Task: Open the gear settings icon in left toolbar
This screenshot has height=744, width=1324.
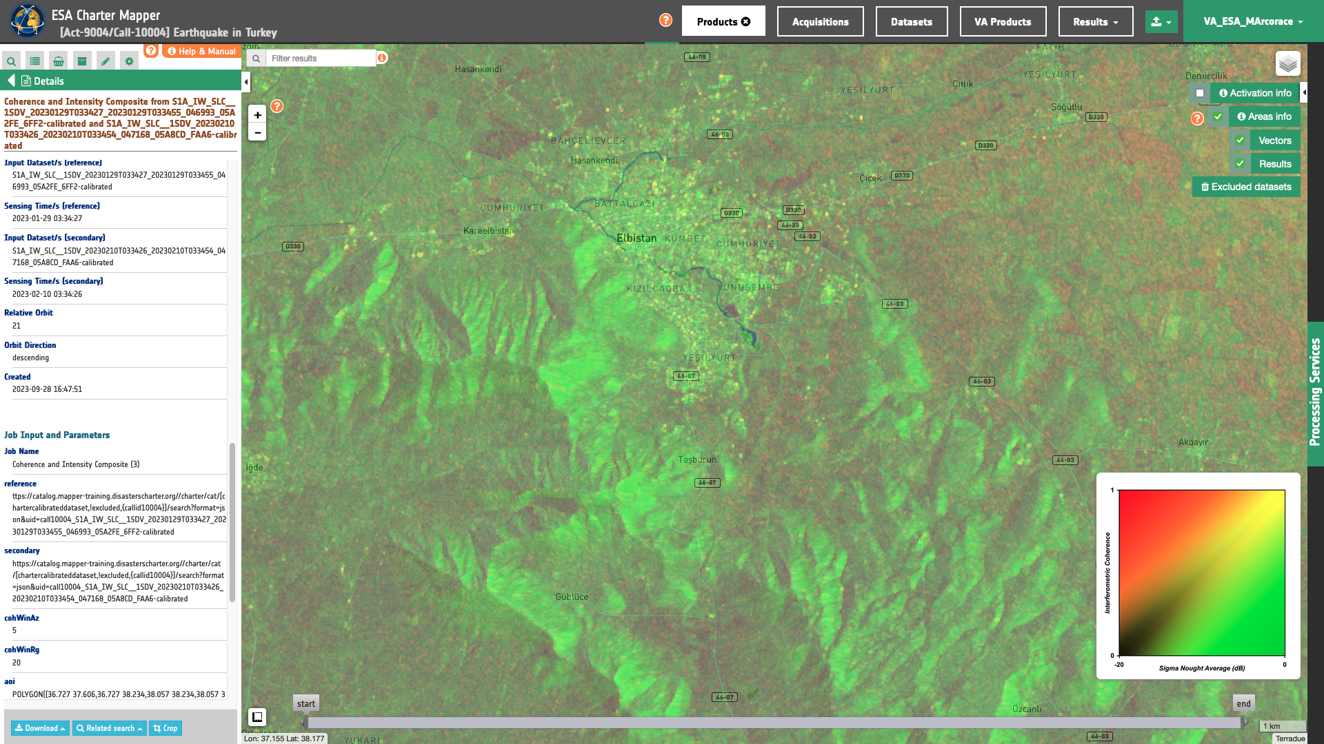Action: click(129, 61)
